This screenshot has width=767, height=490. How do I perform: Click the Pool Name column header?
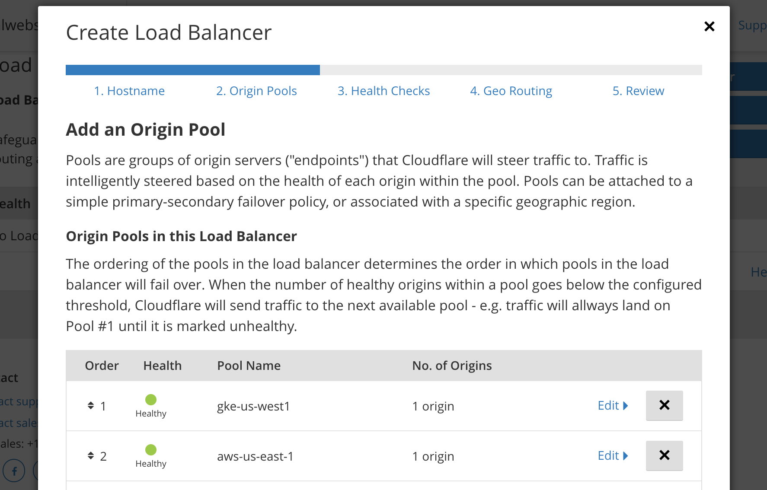tap(249, 366)
